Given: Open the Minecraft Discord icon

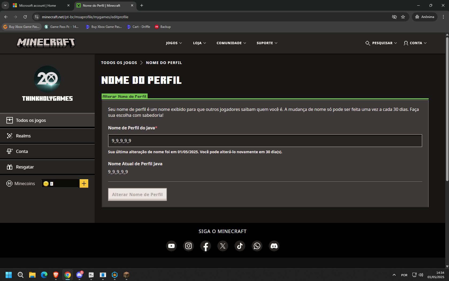Looking at the screenshot, I should point(274,246).
